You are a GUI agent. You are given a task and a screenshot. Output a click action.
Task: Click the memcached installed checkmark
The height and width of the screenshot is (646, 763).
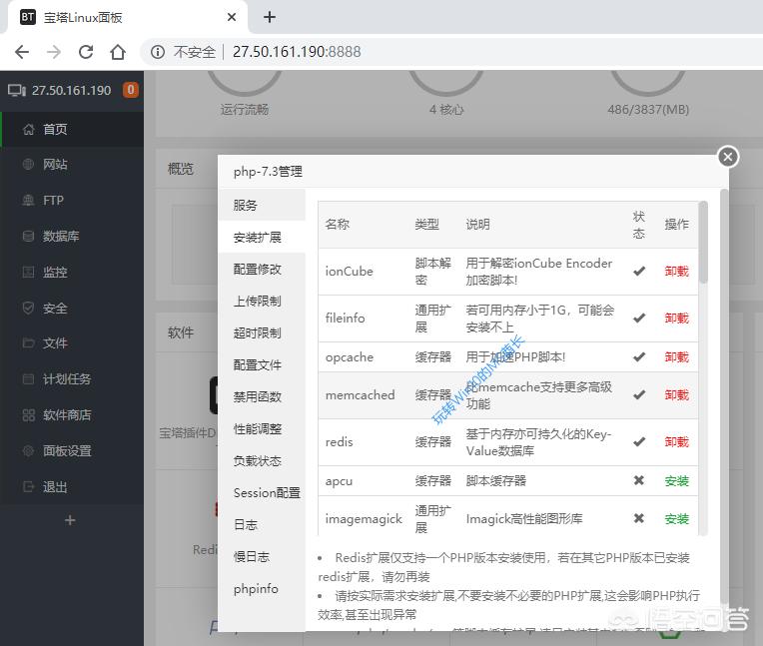click(x=639, y=394)
